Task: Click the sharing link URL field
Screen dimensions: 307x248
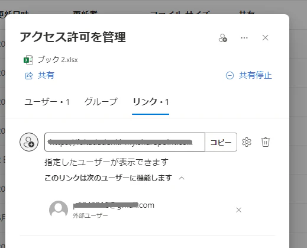Action: 125,142
